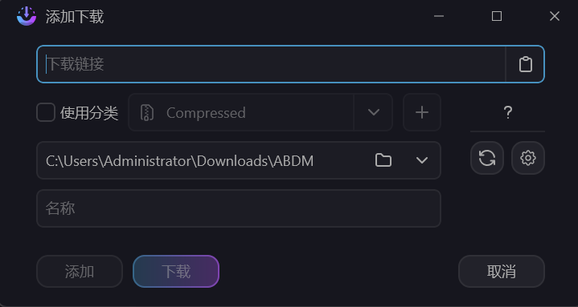Expand the download path history chevron
Image resolution: width=578 pixels, height=307 pixels.
pos(422,160)
